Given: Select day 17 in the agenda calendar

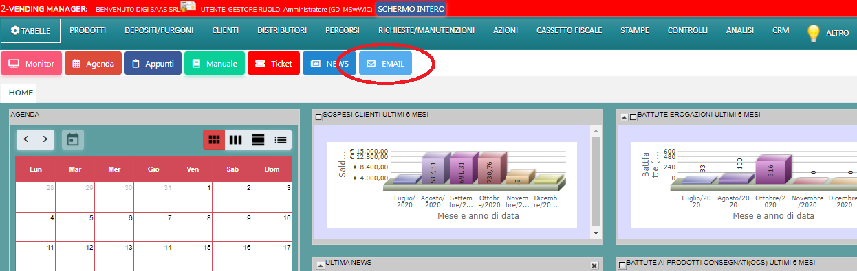Looking at the screenshot, I should pyautogui.click(x=272, y=256).
